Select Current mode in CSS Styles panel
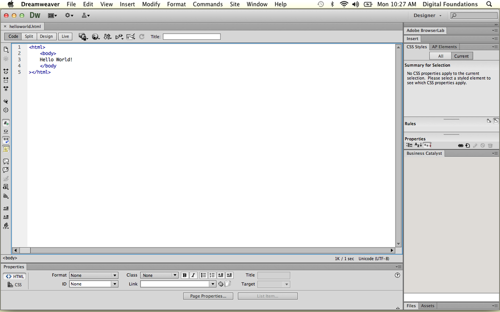This screenshot has height=312, width=500. (461, 56)
